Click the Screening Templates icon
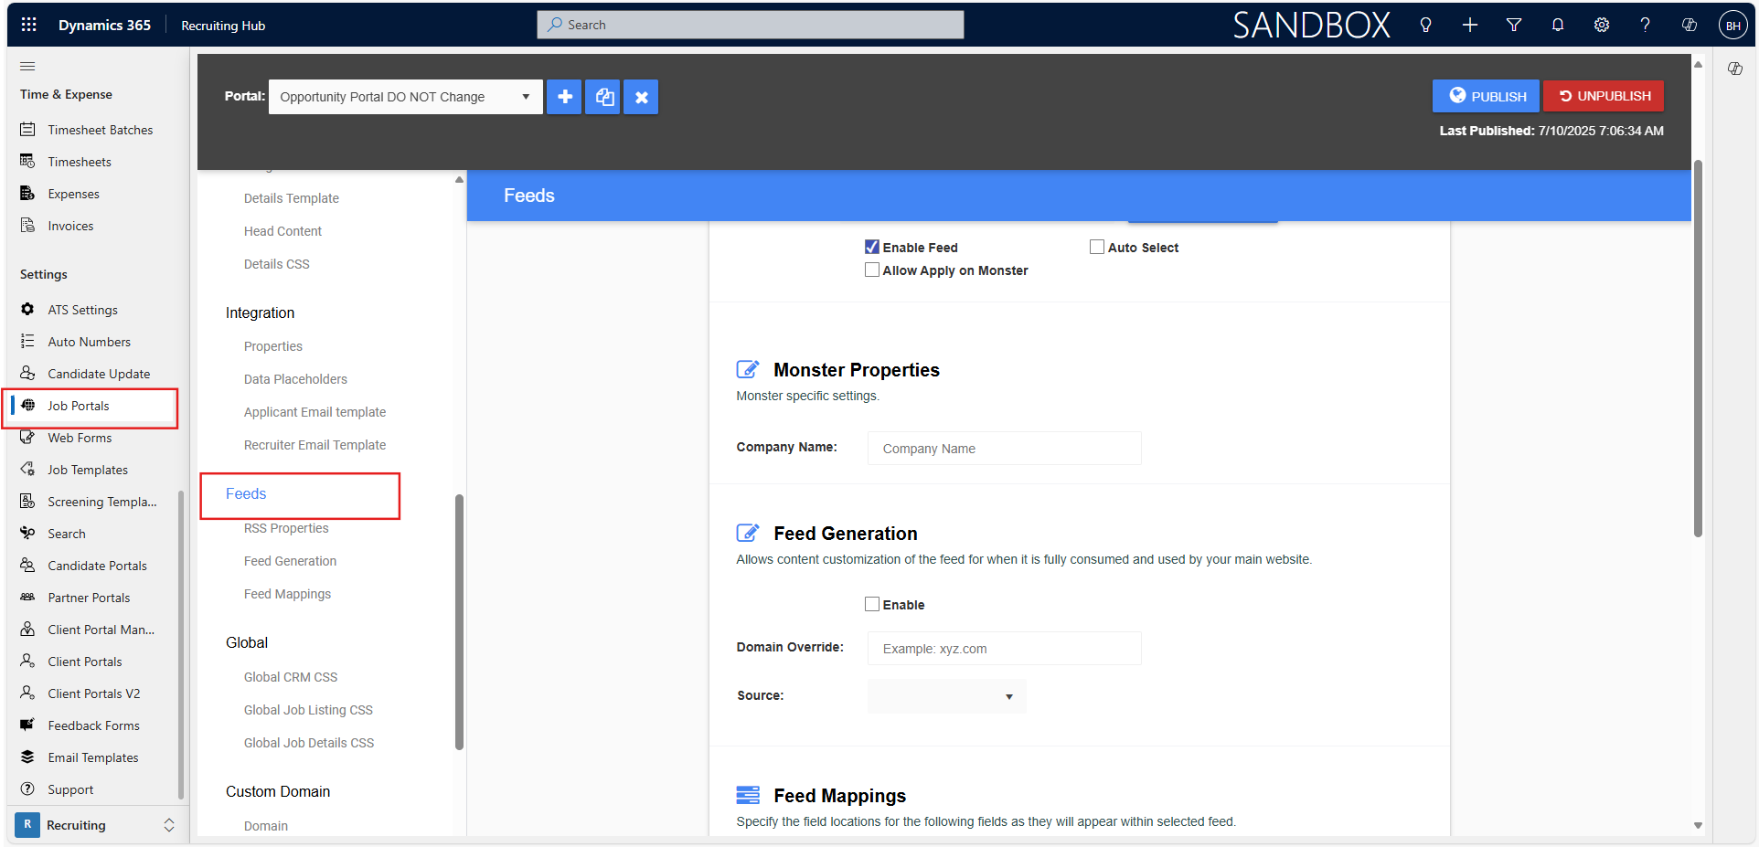The height and width of the screenshot is (847, 1759). [x=27, y=501]
